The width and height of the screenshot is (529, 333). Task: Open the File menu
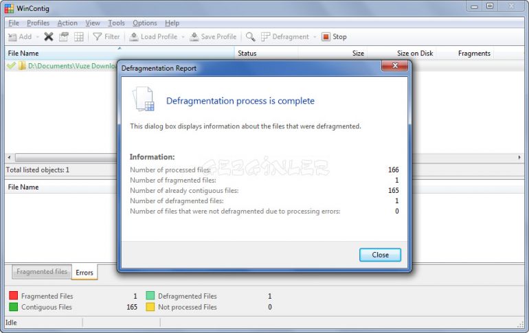tap(14, 23)
